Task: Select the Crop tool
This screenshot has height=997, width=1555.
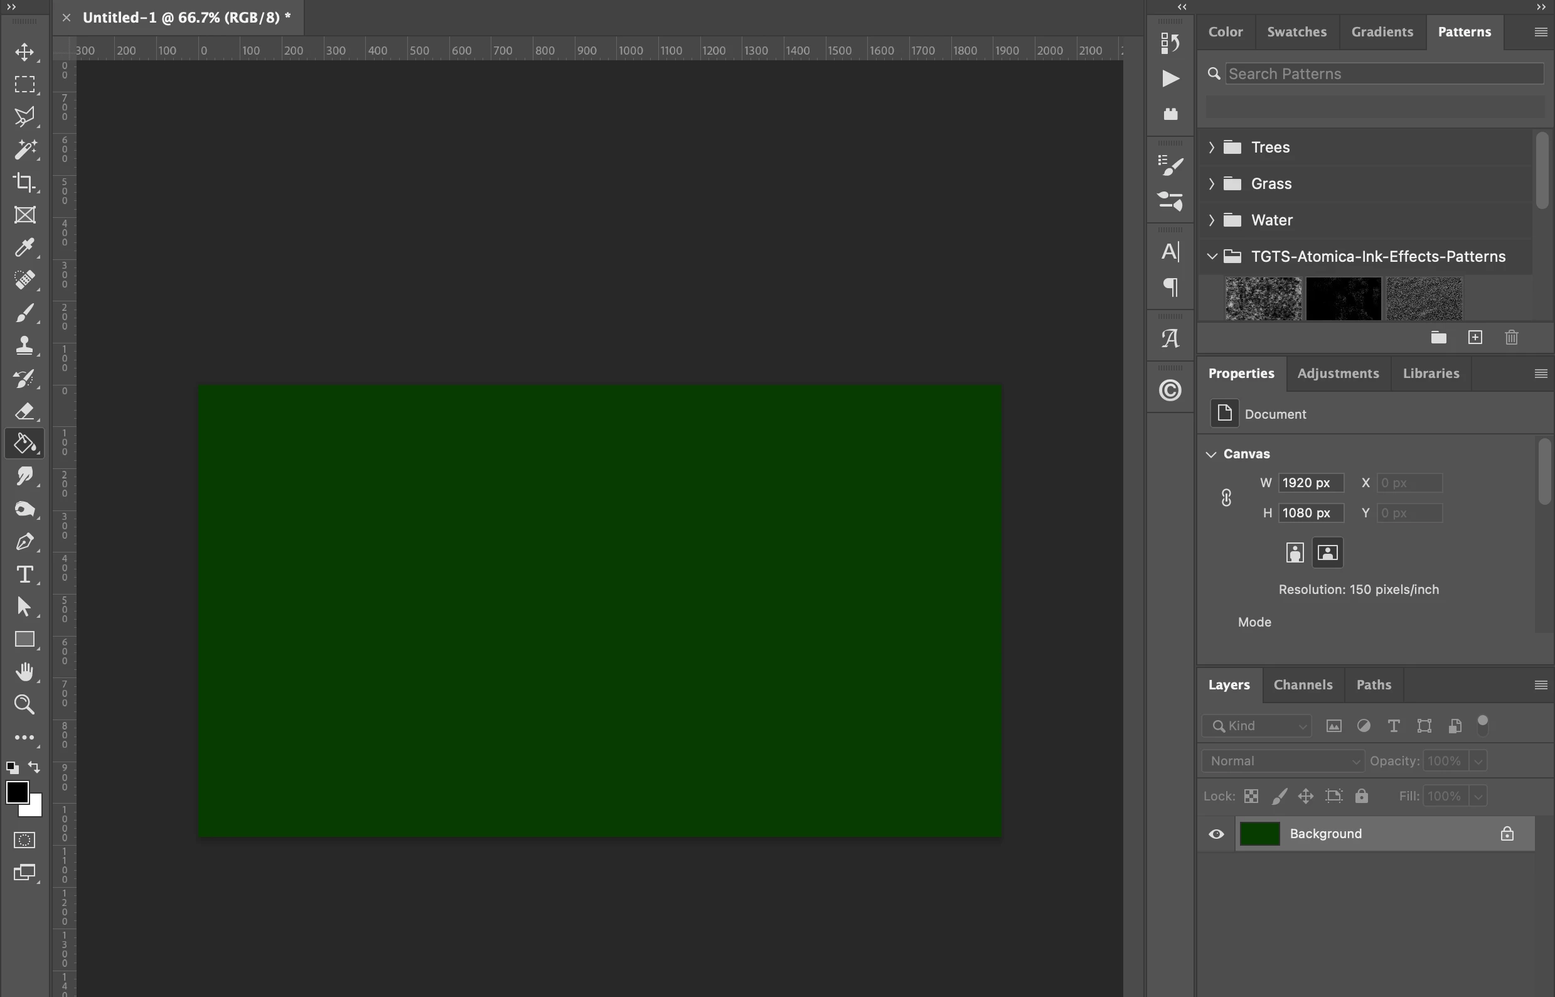Action: point(24,182)
